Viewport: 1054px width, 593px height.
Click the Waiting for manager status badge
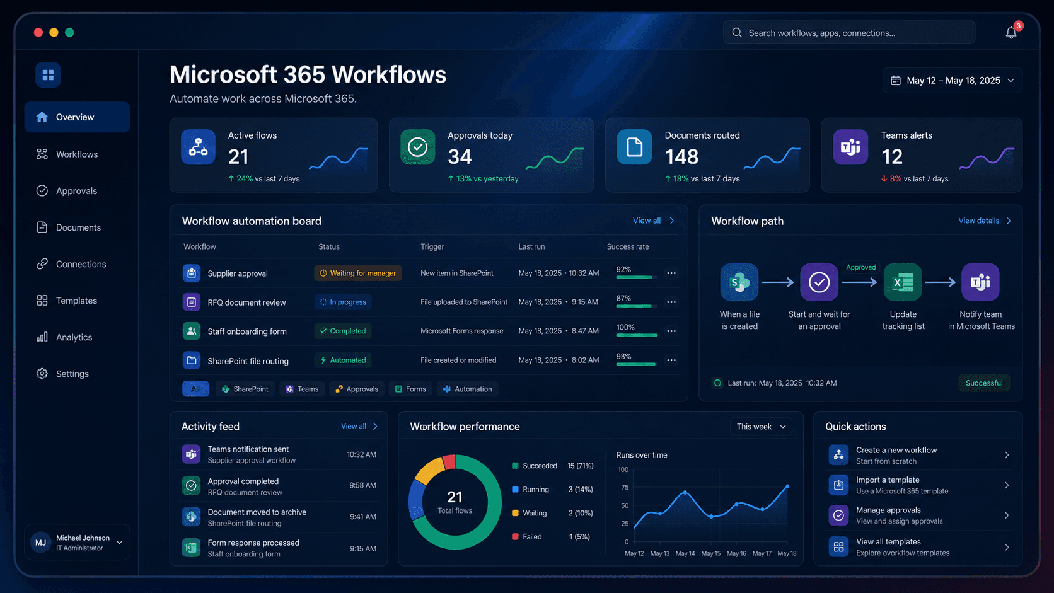(x=358, y=273)
